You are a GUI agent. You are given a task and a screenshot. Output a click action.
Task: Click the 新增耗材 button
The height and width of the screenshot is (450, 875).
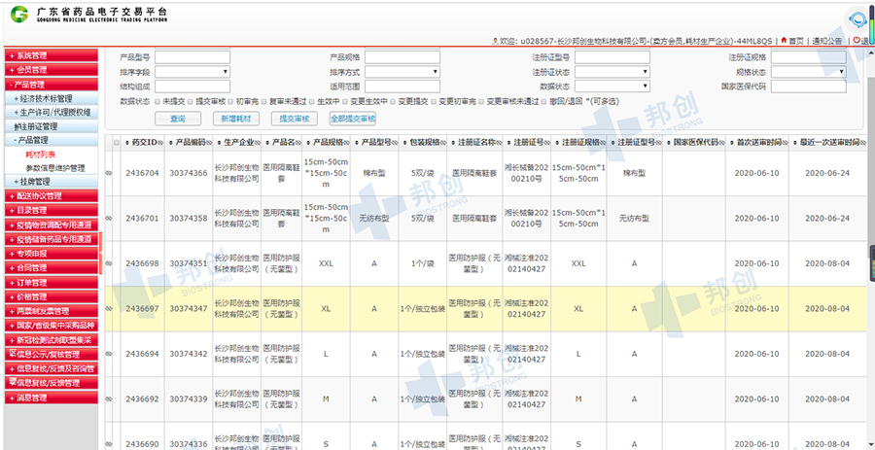(x=236, y=119)
